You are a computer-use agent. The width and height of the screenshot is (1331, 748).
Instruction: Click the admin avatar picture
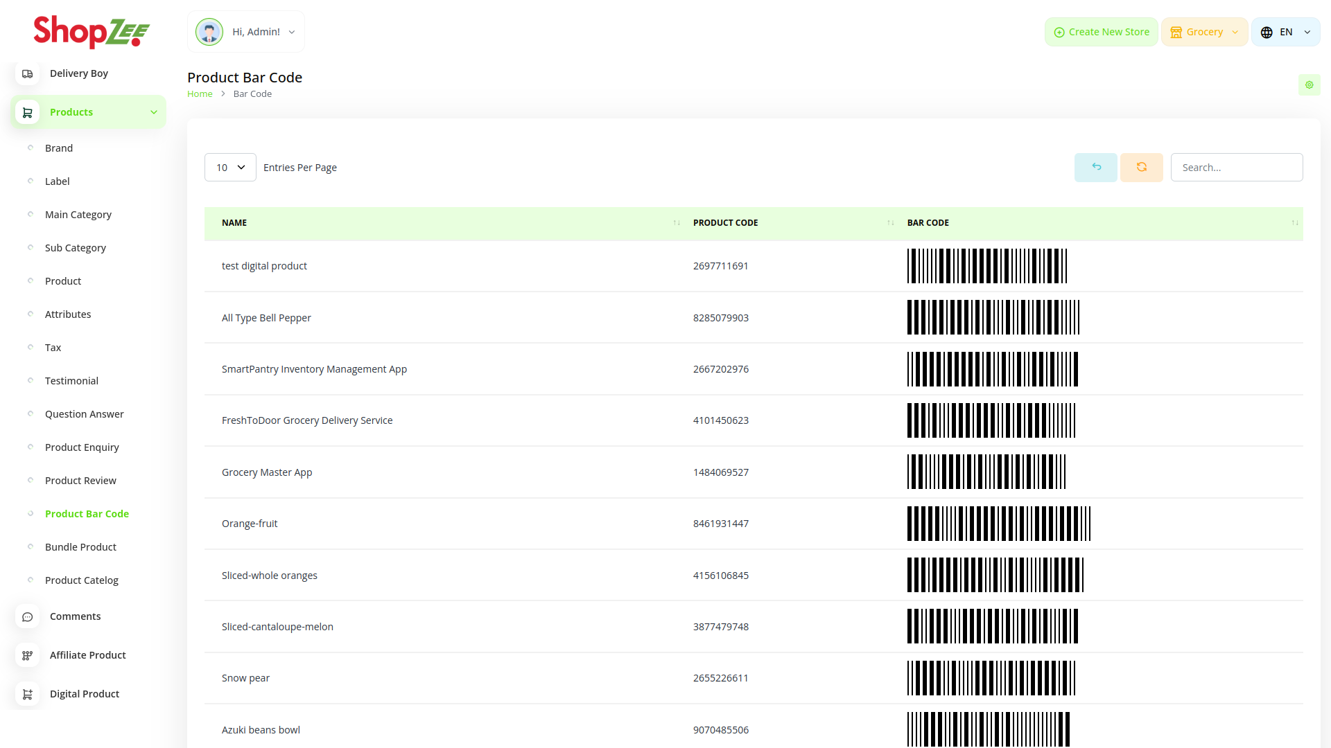tap(209, 32)
